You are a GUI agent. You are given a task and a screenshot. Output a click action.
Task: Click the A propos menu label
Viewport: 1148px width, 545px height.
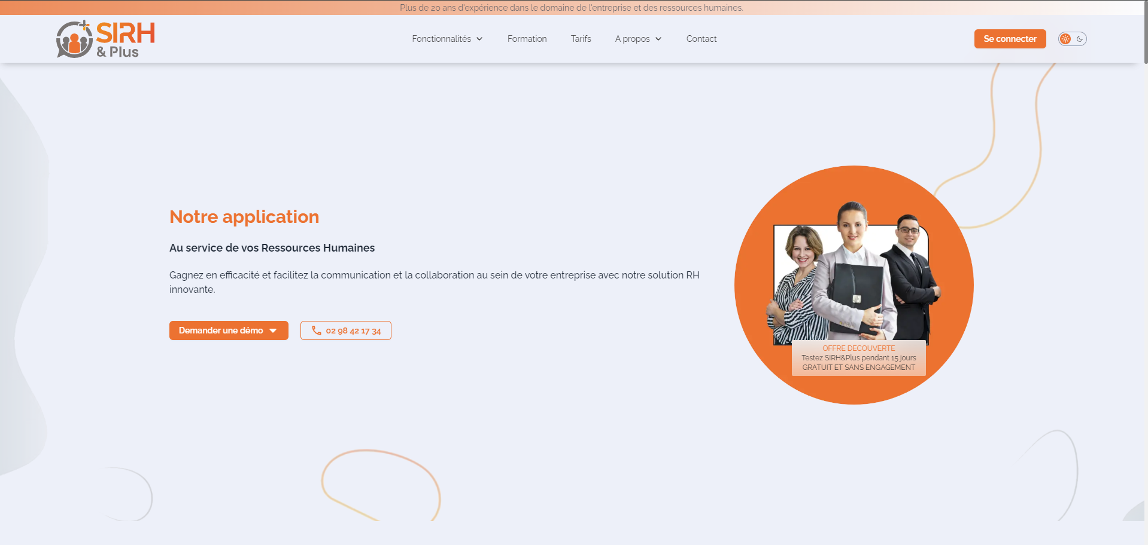tap(632, 39)
